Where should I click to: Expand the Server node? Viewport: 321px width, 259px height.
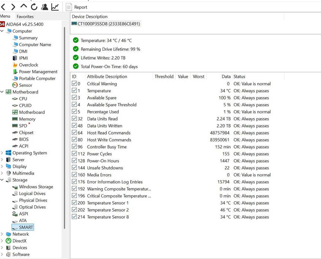pyautogui.click(x=2, y=160)
